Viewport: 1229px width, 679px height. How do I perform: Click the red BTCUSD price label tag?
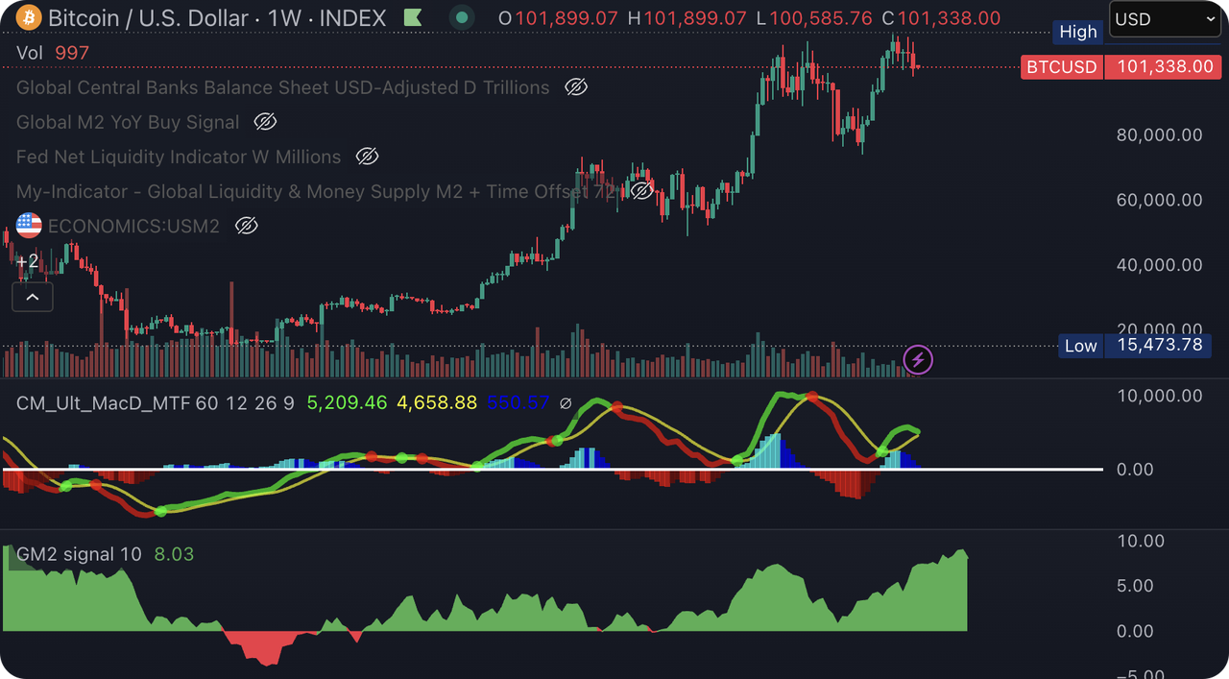point(1061,66)
